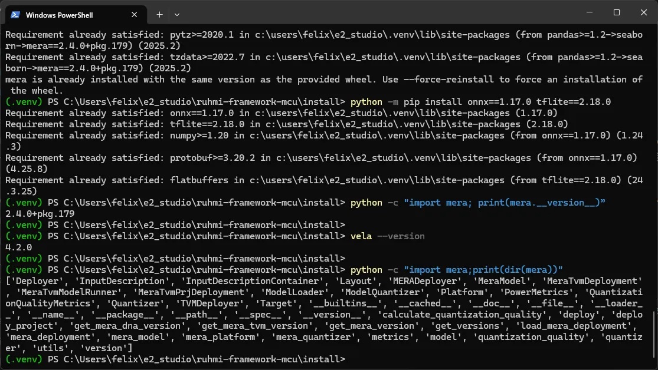This screenshot has height=370, width=658.
Task: Expand the new tab profile dropdown
Action: [177, 14]
